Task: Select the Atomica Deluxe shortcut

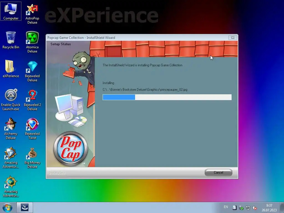Action: 32,42
